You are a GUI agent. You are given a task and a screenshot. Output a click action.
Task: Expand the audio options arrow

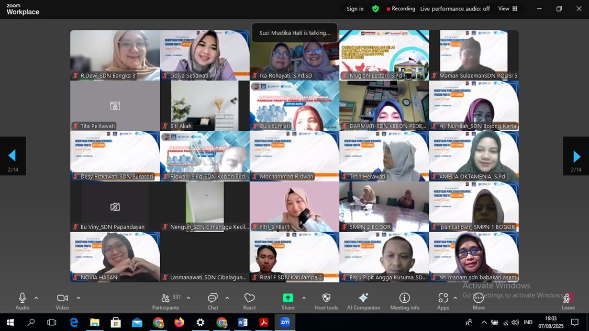tap(36, 298)
